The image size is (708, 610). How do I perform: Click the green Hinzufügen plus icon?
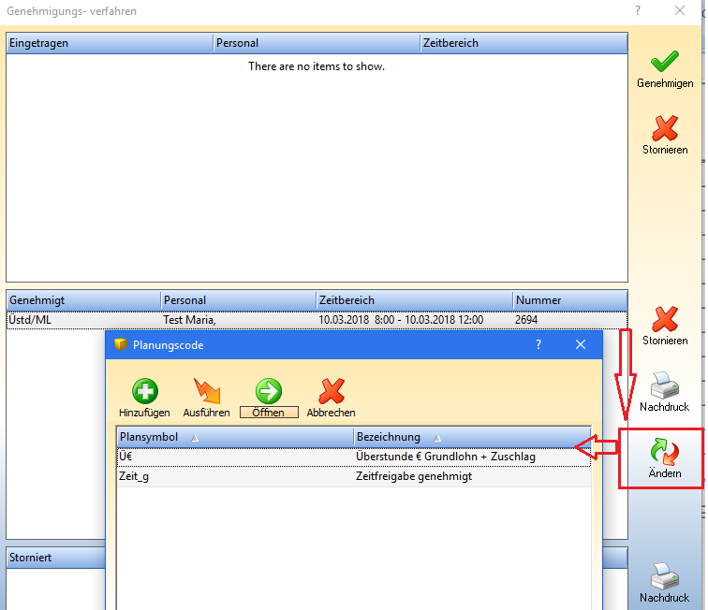tap(144, 391)
